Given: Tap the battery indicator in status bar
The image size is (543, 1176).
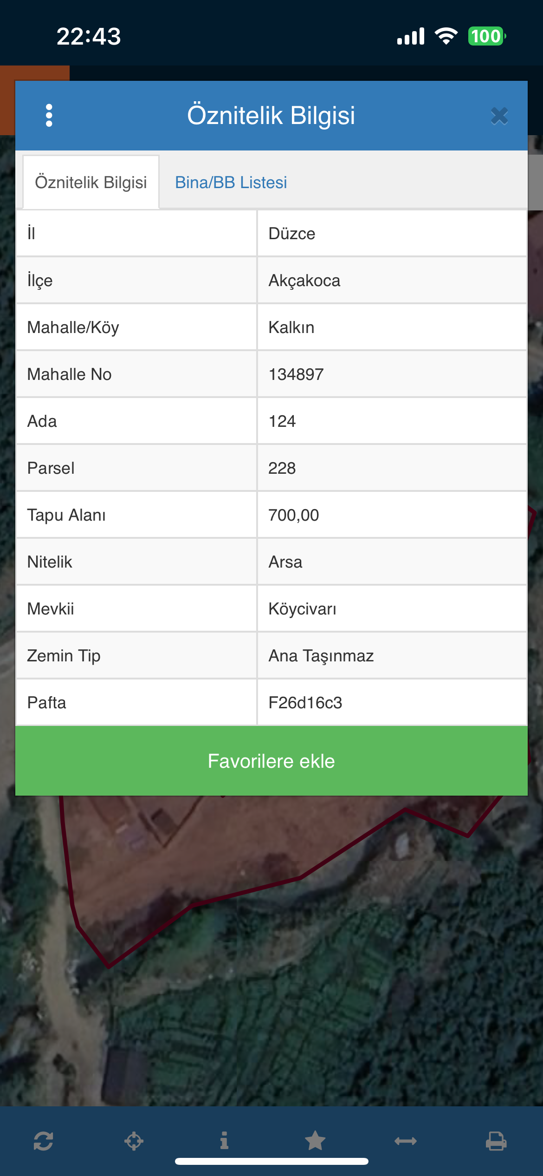Looking at the screenshot, I should (x=486, y=36).
